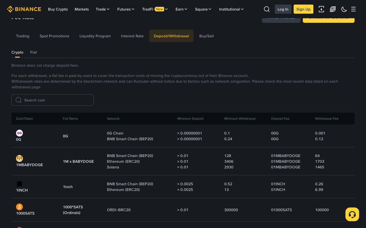Click the Withdrawal Fee column header
The height and width of the screenshot is (228, 366).
click(327, 119)
